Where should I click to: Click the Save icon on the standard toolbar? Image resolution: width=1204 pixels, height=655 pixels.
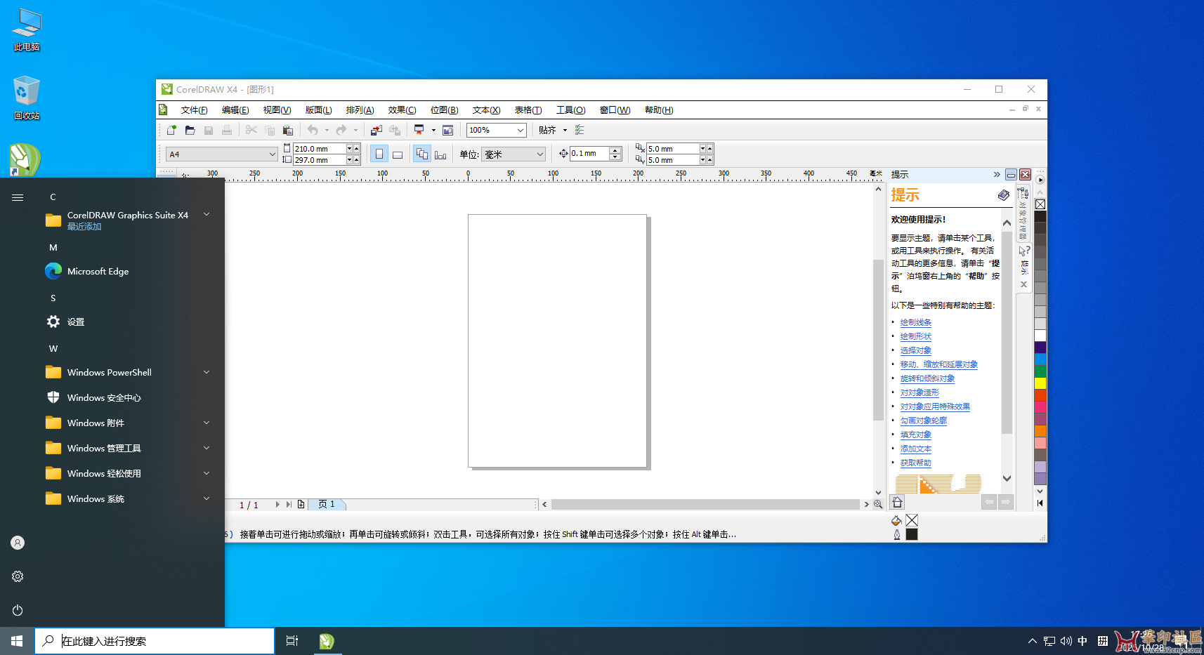point(209,130)
